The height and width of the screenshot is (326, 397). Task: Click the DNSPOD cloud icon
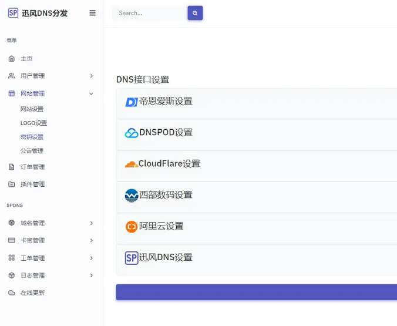(131, 133)
